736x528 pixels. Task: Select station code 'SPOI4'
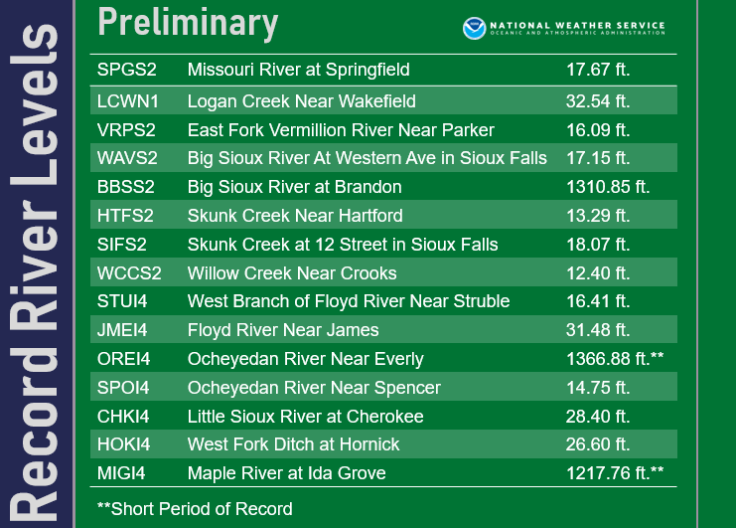click(x=123, y=388)
